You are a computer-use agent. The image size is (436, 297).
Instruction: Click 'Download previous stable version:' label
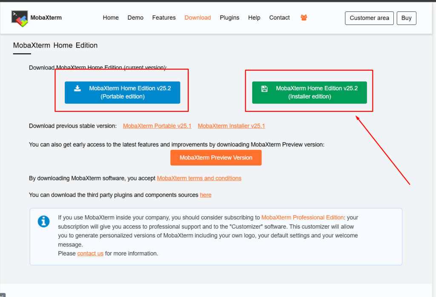click(x=73, y=126)
